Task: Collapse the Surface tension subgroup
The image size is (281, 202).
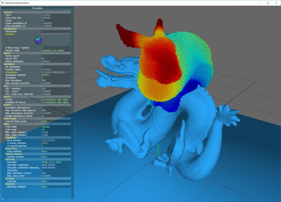Action: click(x=4, y=154)
